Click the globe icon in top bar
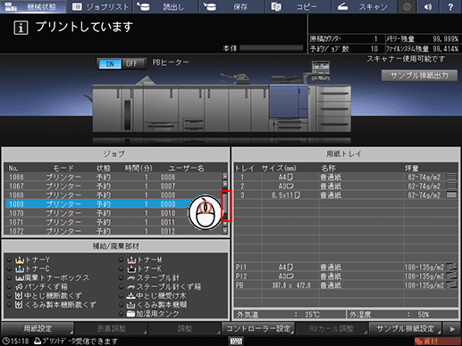 point(407,6)
